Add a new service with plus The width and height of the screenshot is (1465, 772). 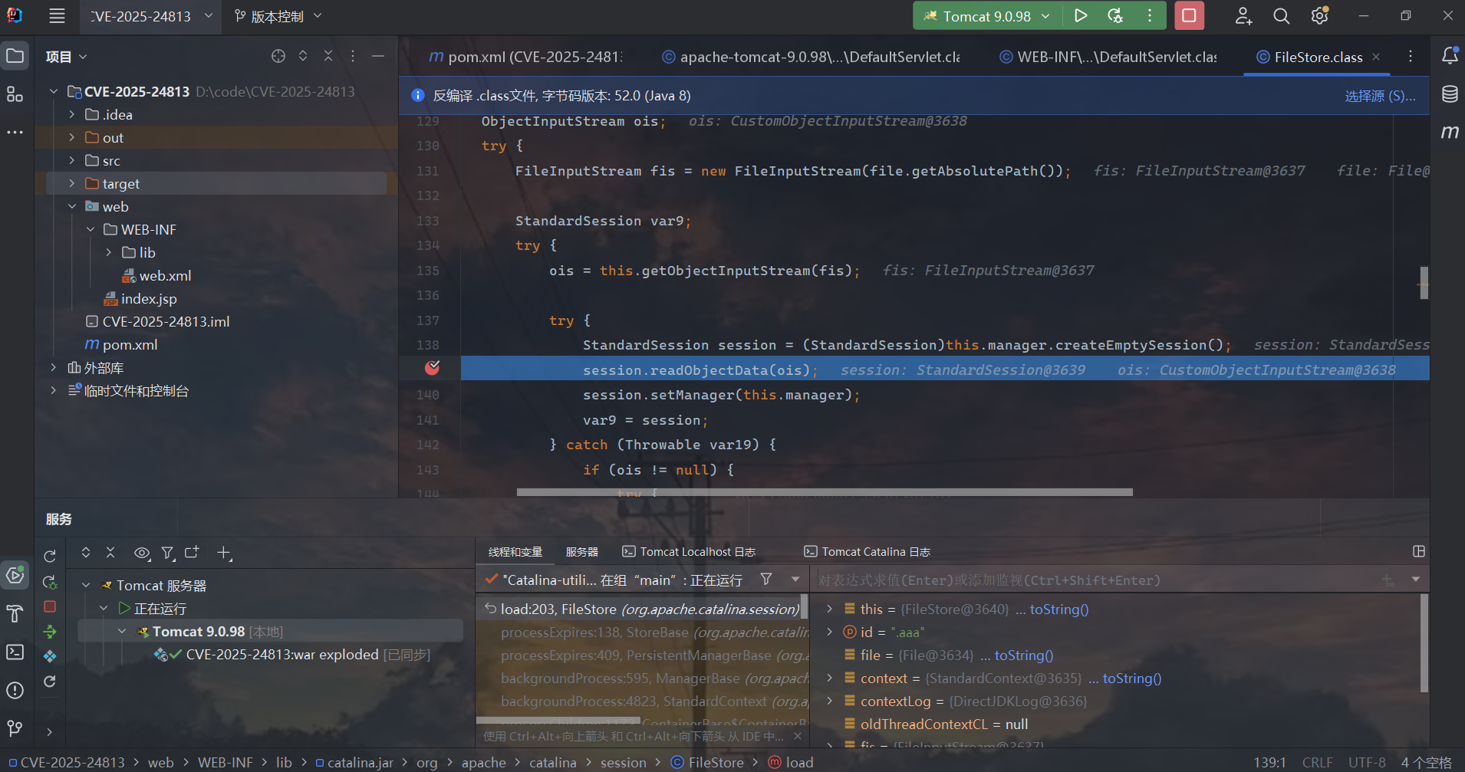tap(223, 553)
